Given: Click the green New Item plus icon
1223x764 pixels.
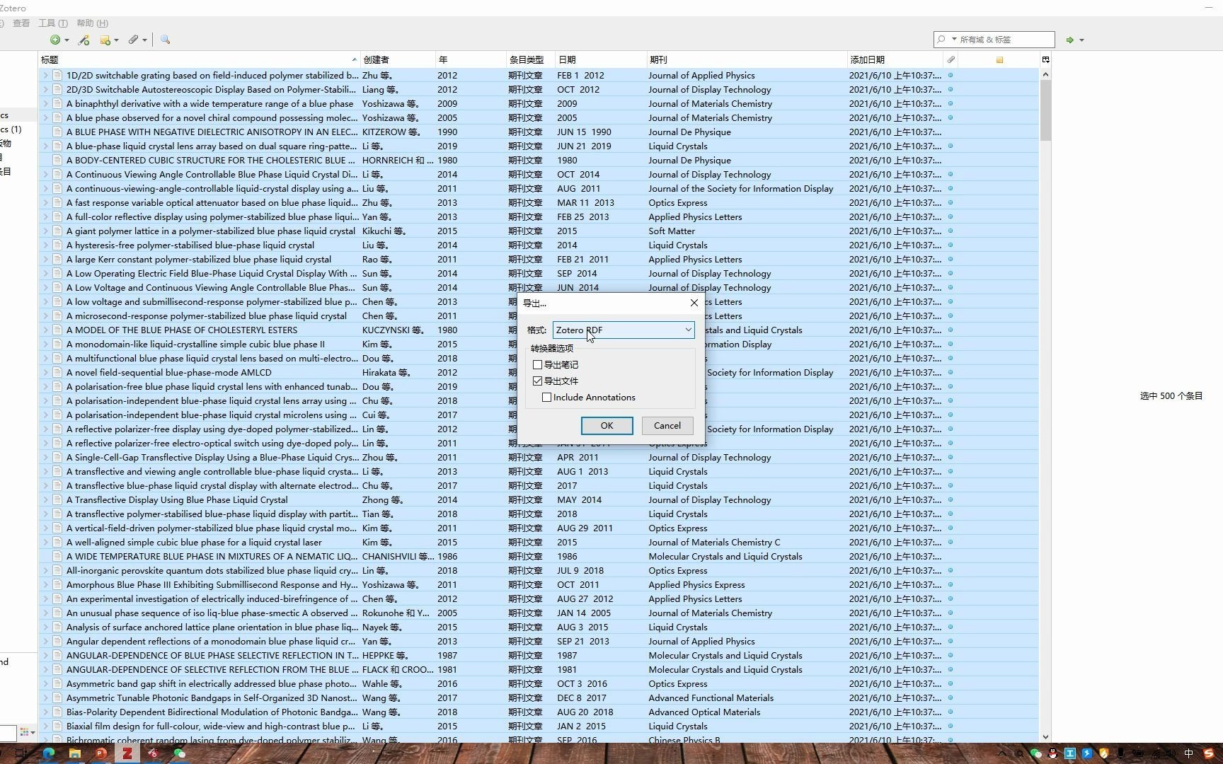Looking at the screenshot, I should (54, 40).
